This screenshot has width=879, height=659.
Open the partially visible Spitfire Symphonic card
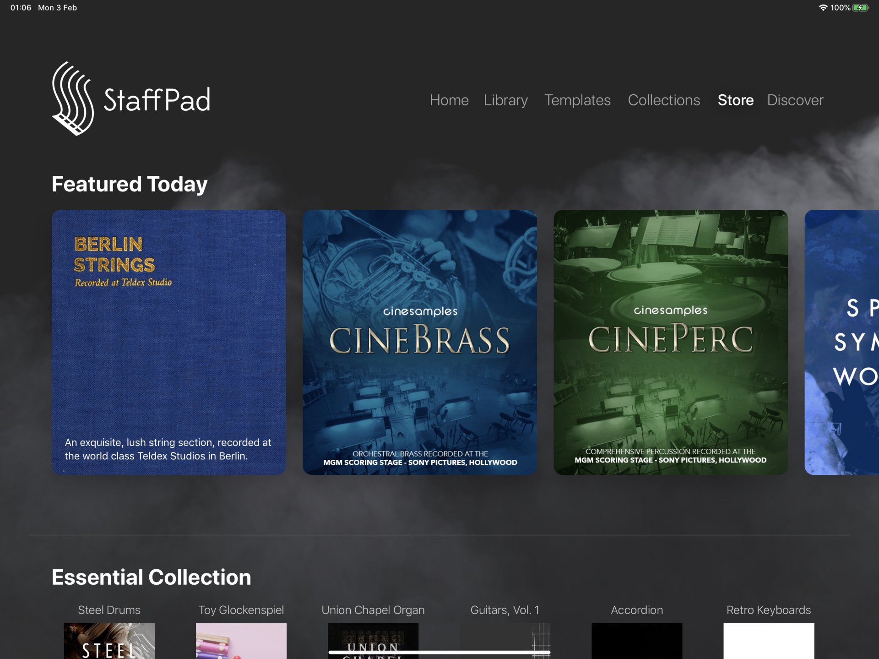(x=842, y=342)
